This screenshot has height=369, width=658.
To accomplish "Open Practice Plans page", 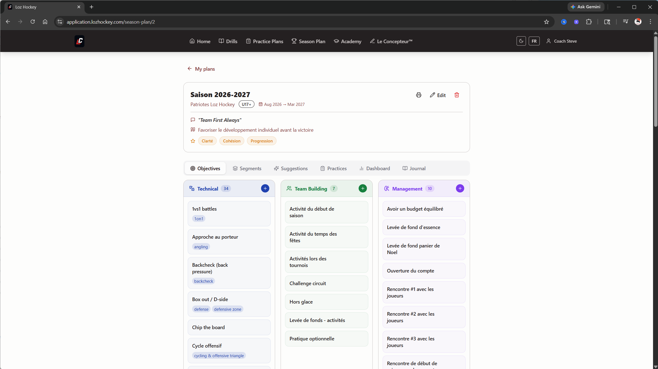I will pos(265,41).
